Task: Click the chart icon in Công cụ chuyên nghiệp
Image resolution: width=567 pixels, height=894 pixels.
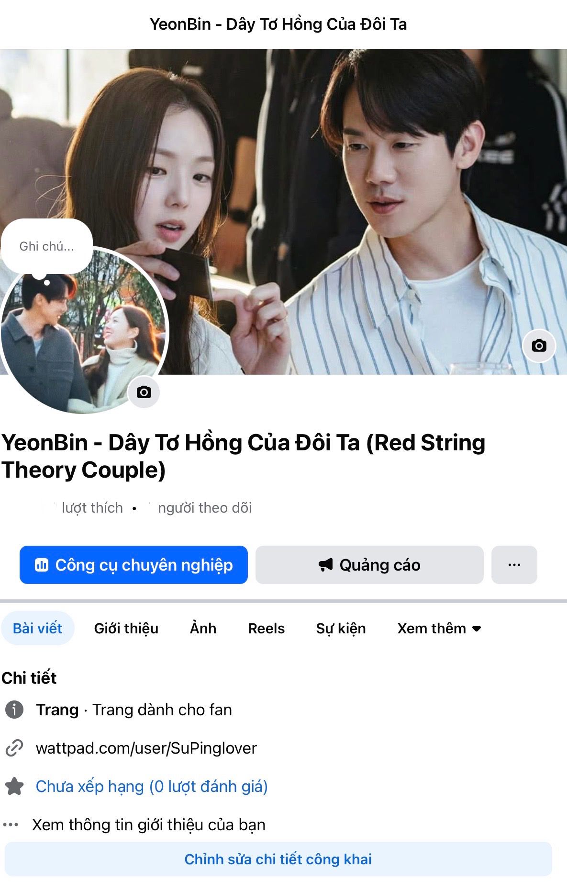Action: click(42, 565)
